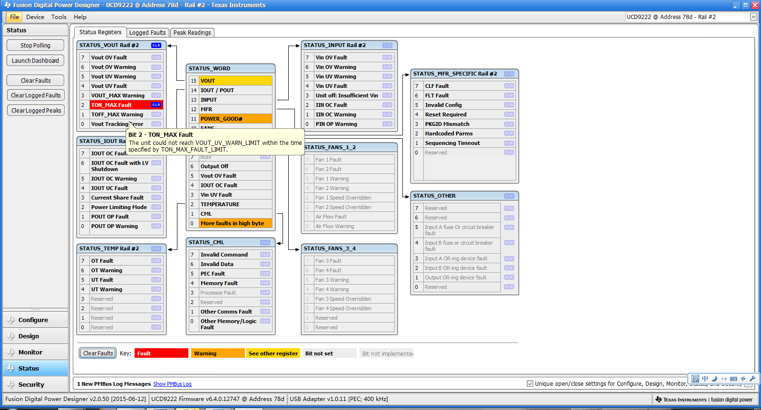Click the wrench icon on the input method bar
Viewport: 761px width, 410px height.
point(752,379)
